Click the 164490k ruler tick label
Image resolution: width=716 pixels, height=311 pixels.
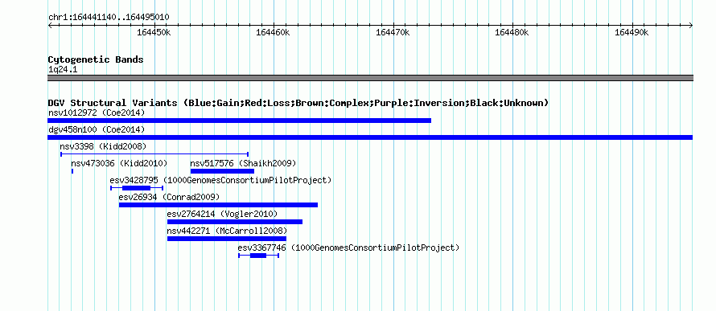[632, 32]
